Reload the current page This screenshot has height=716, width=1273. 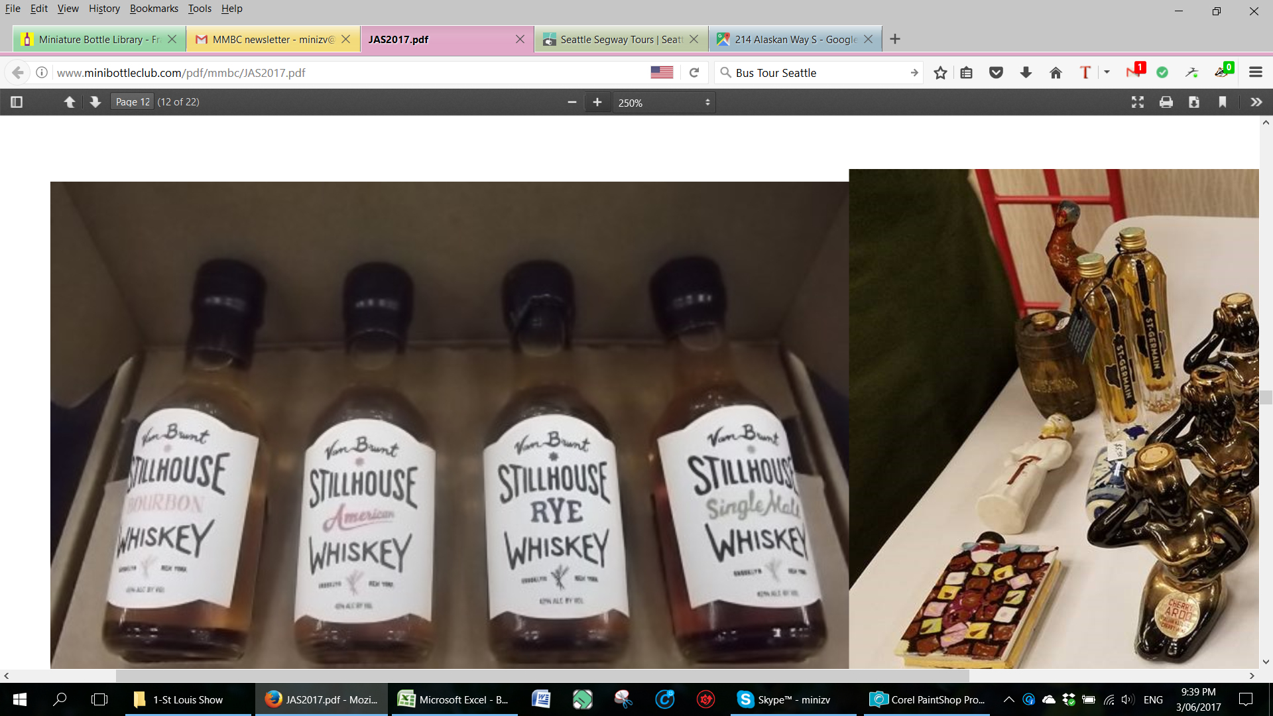coord(694,73)
